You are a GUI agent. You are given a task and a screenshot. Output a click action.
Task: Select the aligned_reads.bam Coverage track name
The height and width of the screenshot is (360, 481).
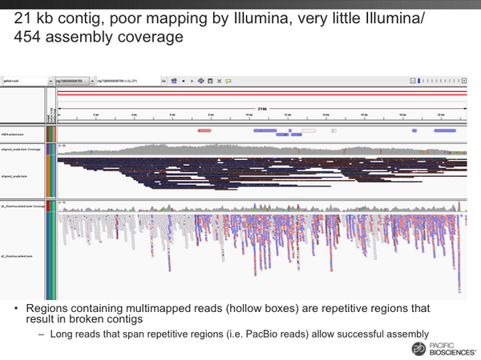click(x=21, y=150)
